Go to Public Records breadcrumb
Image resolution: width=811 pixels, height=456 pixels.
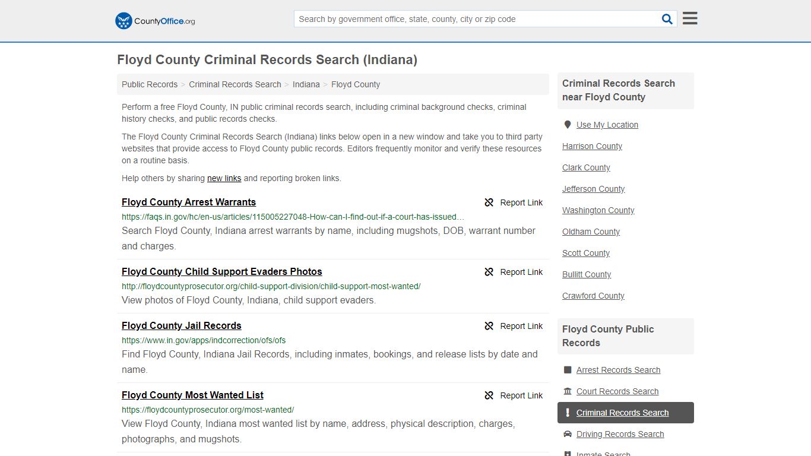(150, 84)
